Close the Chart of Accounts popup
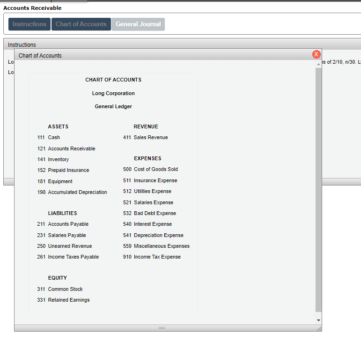361x341 pixels. 316,54
